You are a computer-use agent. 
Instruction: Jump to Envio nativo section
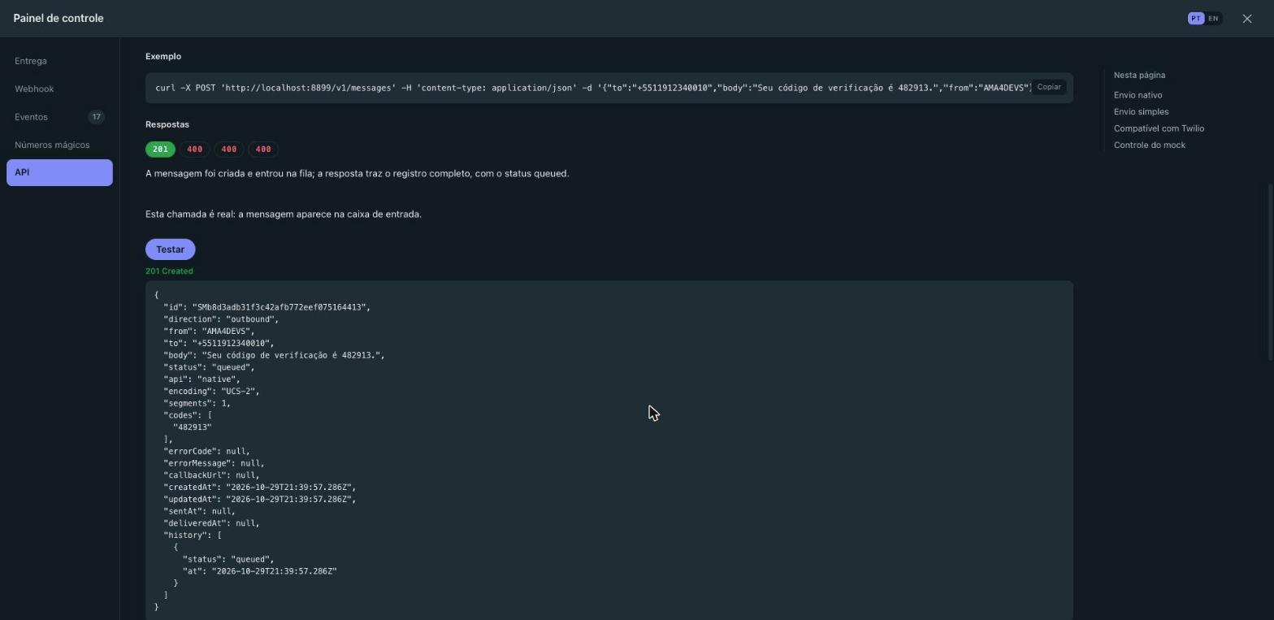[x=1137, y=95]
